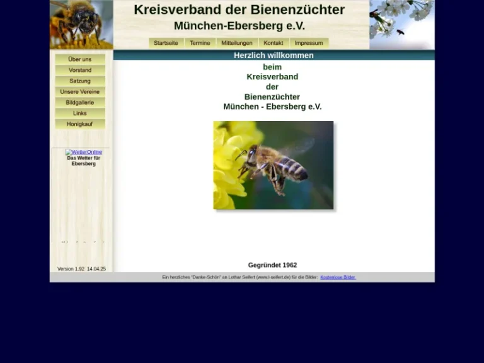The image size is (484, 363).
Task: Click the flying bee photo
Action: coord(273,165)
